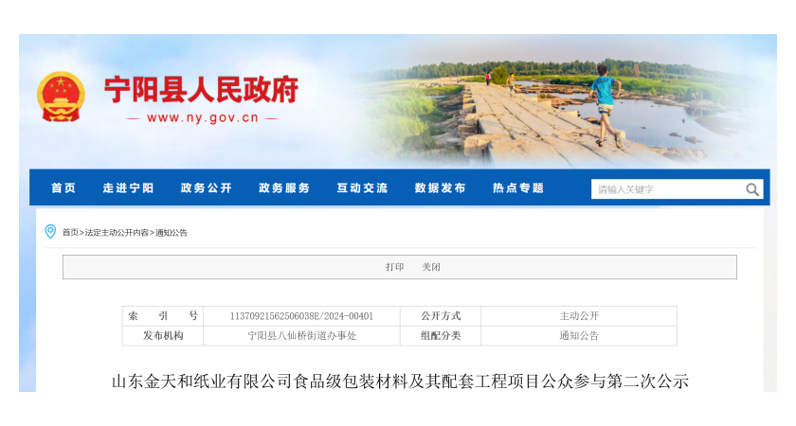796x426 pixels.
Task: Follow the 通知公告 breadcrumb link
Action: [x=172, y=233]
